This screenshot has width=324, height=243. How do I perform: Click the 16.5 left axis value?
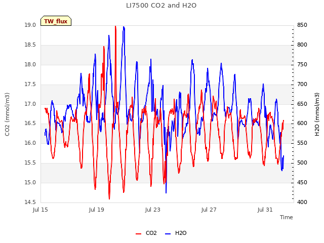point(30,124)
